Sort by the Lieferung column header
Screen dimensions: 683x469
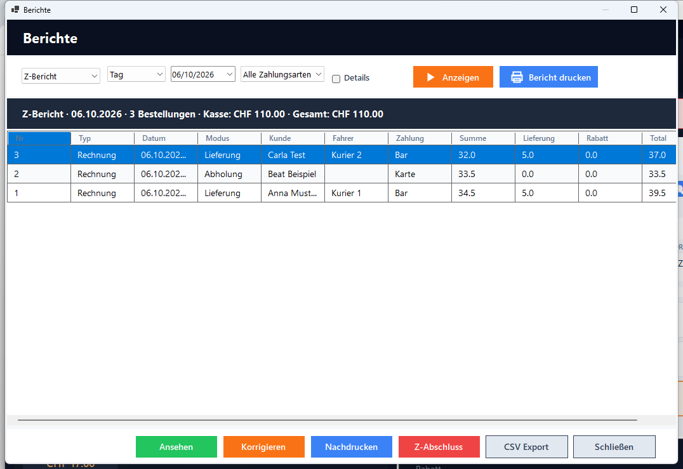(x=547, y=138)
